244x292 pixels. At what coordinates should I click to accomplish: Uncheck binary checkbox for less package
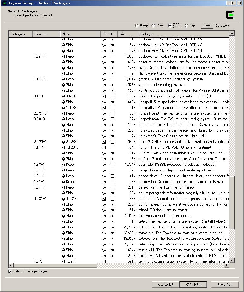click(x=104, y=96)
